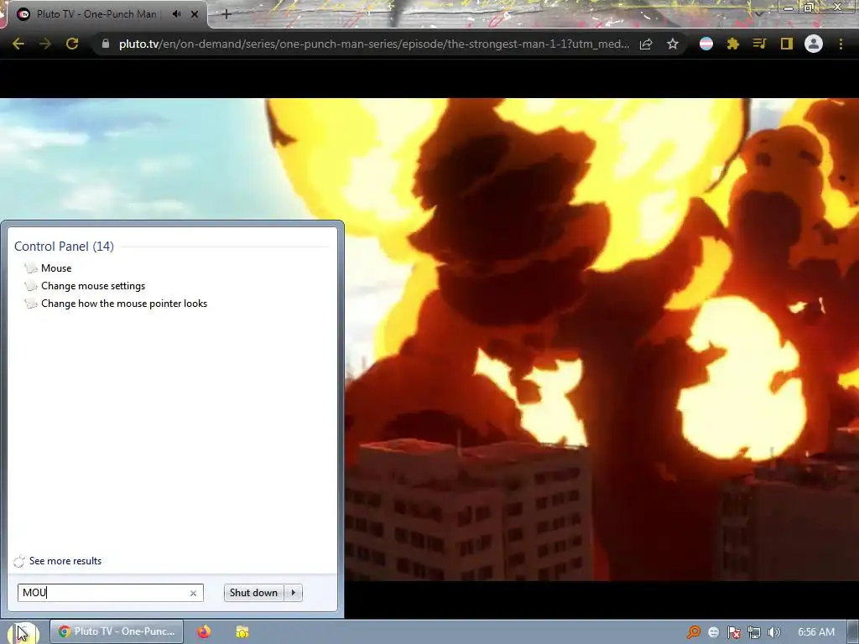Open the Chrome profile avatar
This screenshot has width=859, height=644.
click(814, 44)
